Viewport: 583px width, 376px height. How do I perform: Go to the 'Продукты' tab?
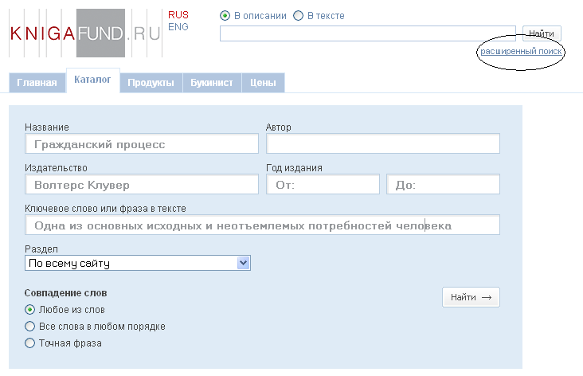point(151,83)
